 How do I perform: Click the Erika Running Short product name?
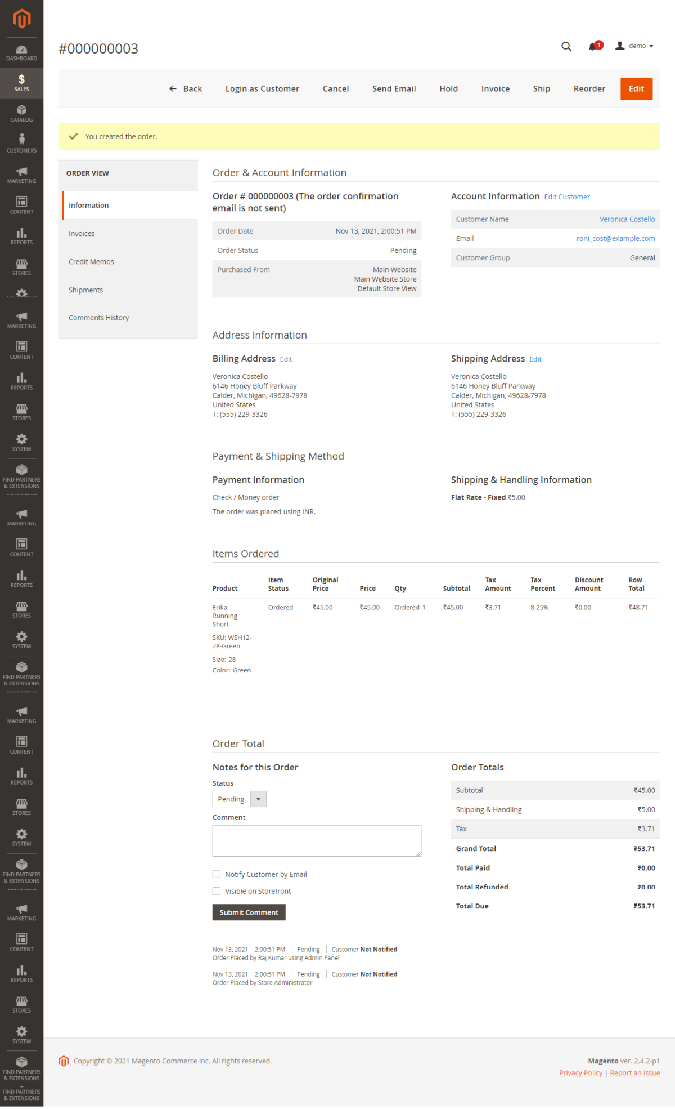coord(225,616)
